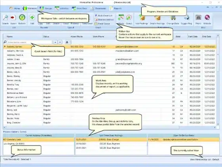222x167 pixels.
Task: Switch to the Front Desk tab
Action: tap(79, 8)
